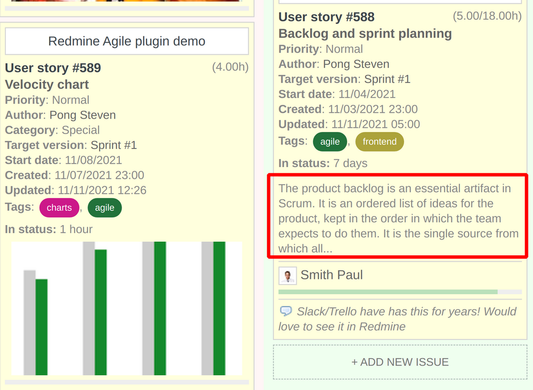Image resolution: width=533 pixels, height=390 pixels.
Task: Click the green "agile" tag on story #588
Action: coord(330,142)
